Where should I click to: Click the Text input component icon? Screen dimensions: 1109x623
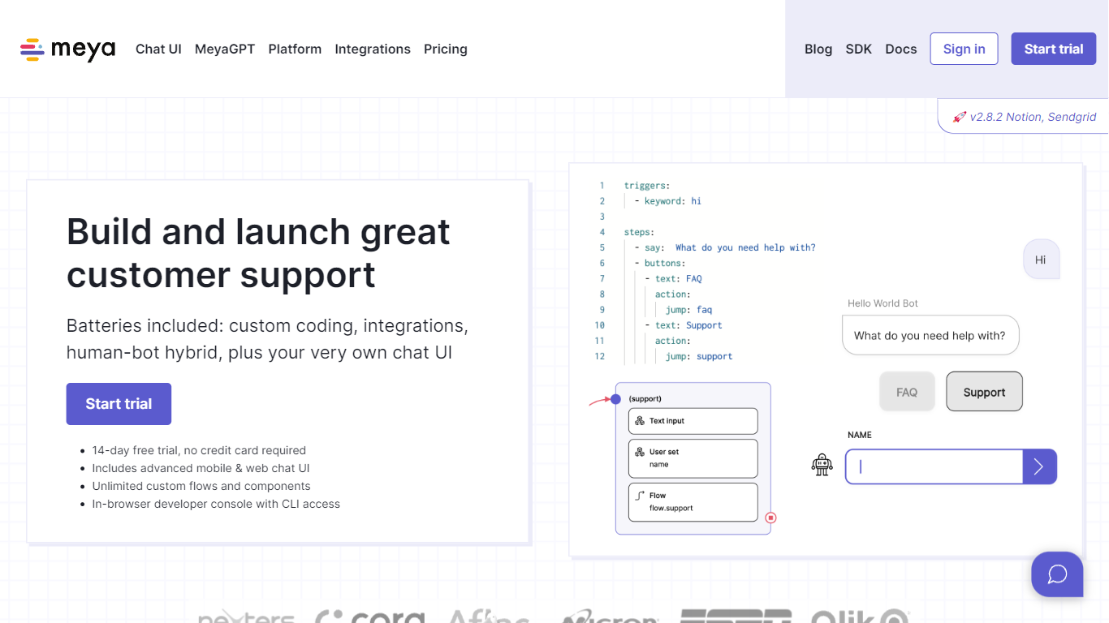pos(640,421)
